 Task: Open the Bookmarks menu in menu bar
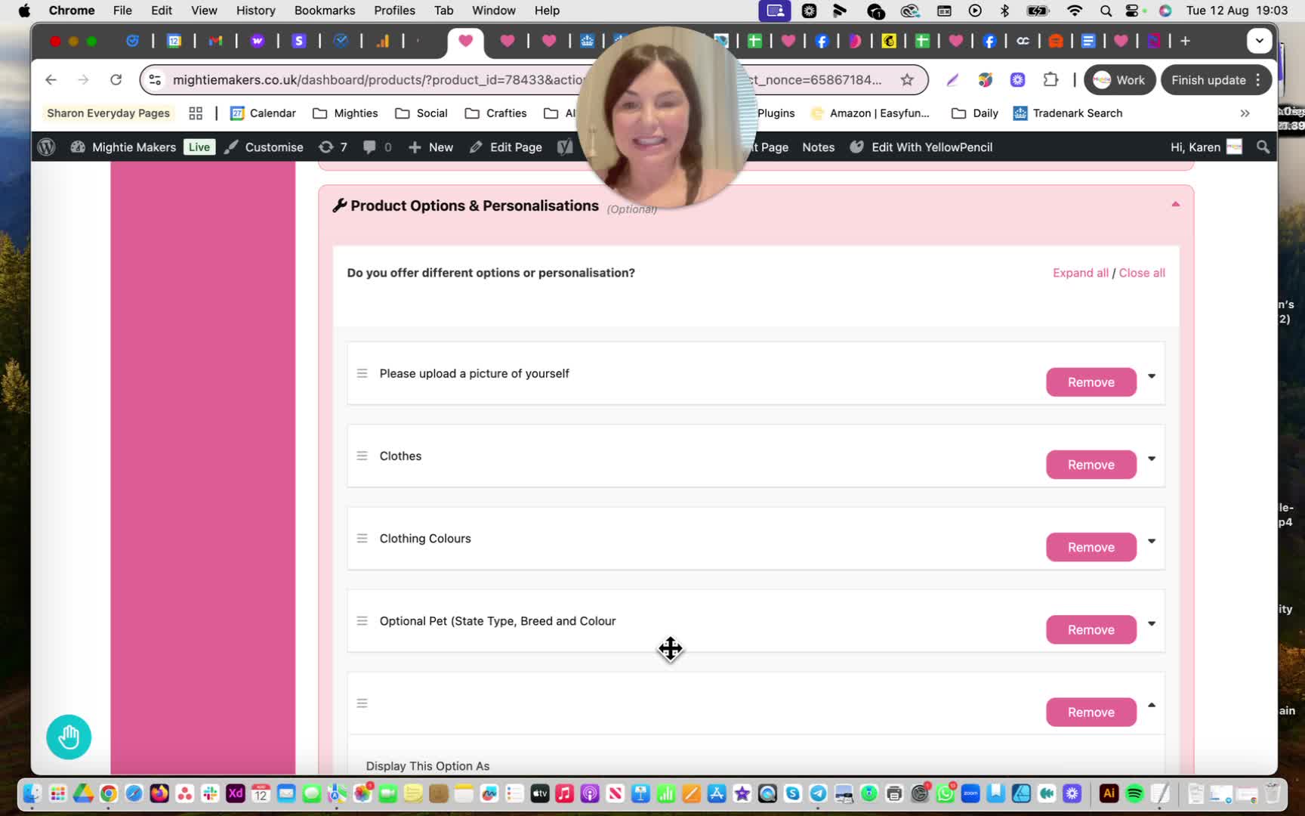[325, 11]
